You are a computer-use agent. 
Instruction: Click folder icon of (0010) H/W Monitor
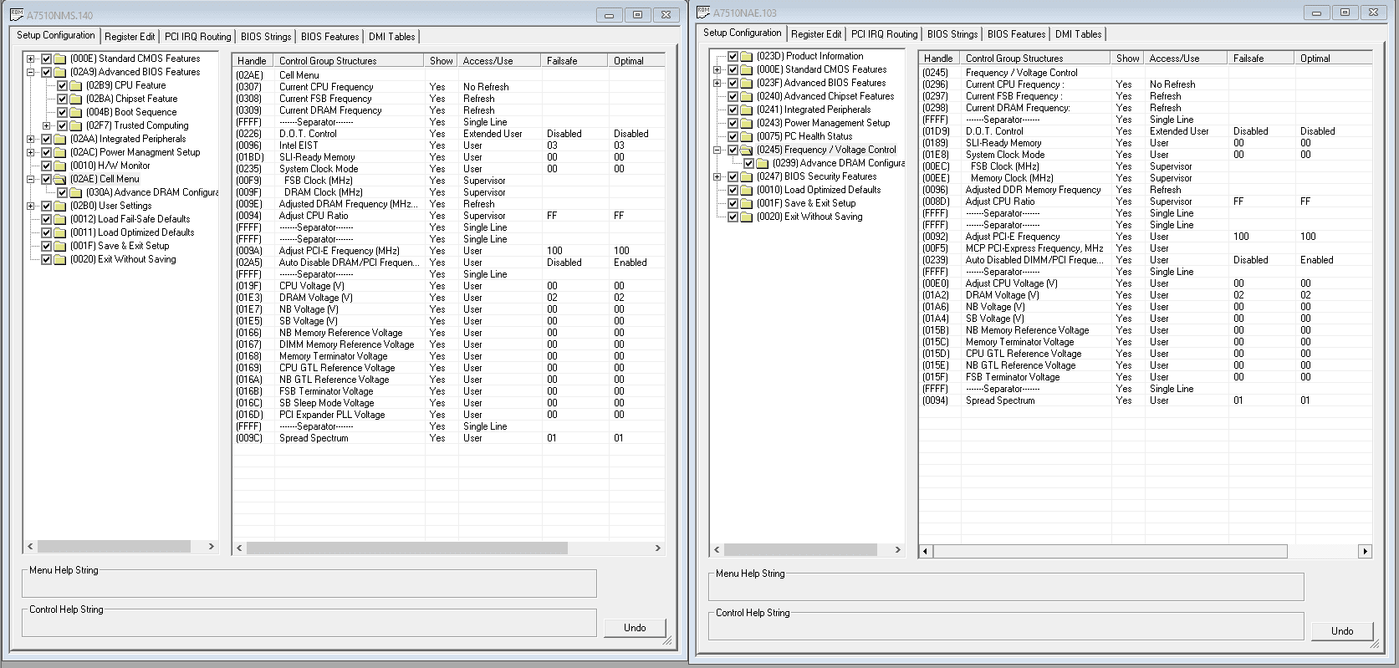(60, 166)
